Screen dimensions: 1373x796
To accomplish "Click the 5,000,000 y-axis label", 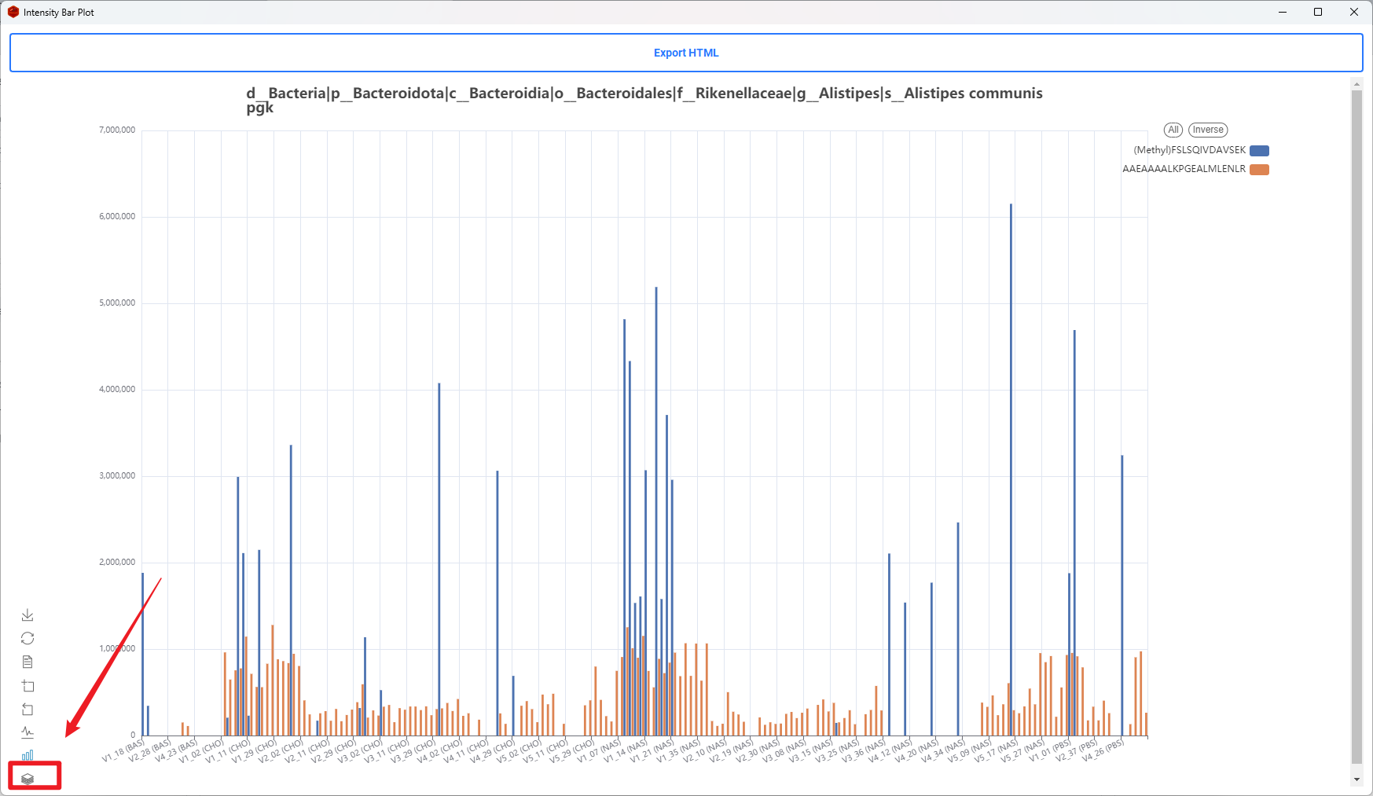I will click(117, 303).
